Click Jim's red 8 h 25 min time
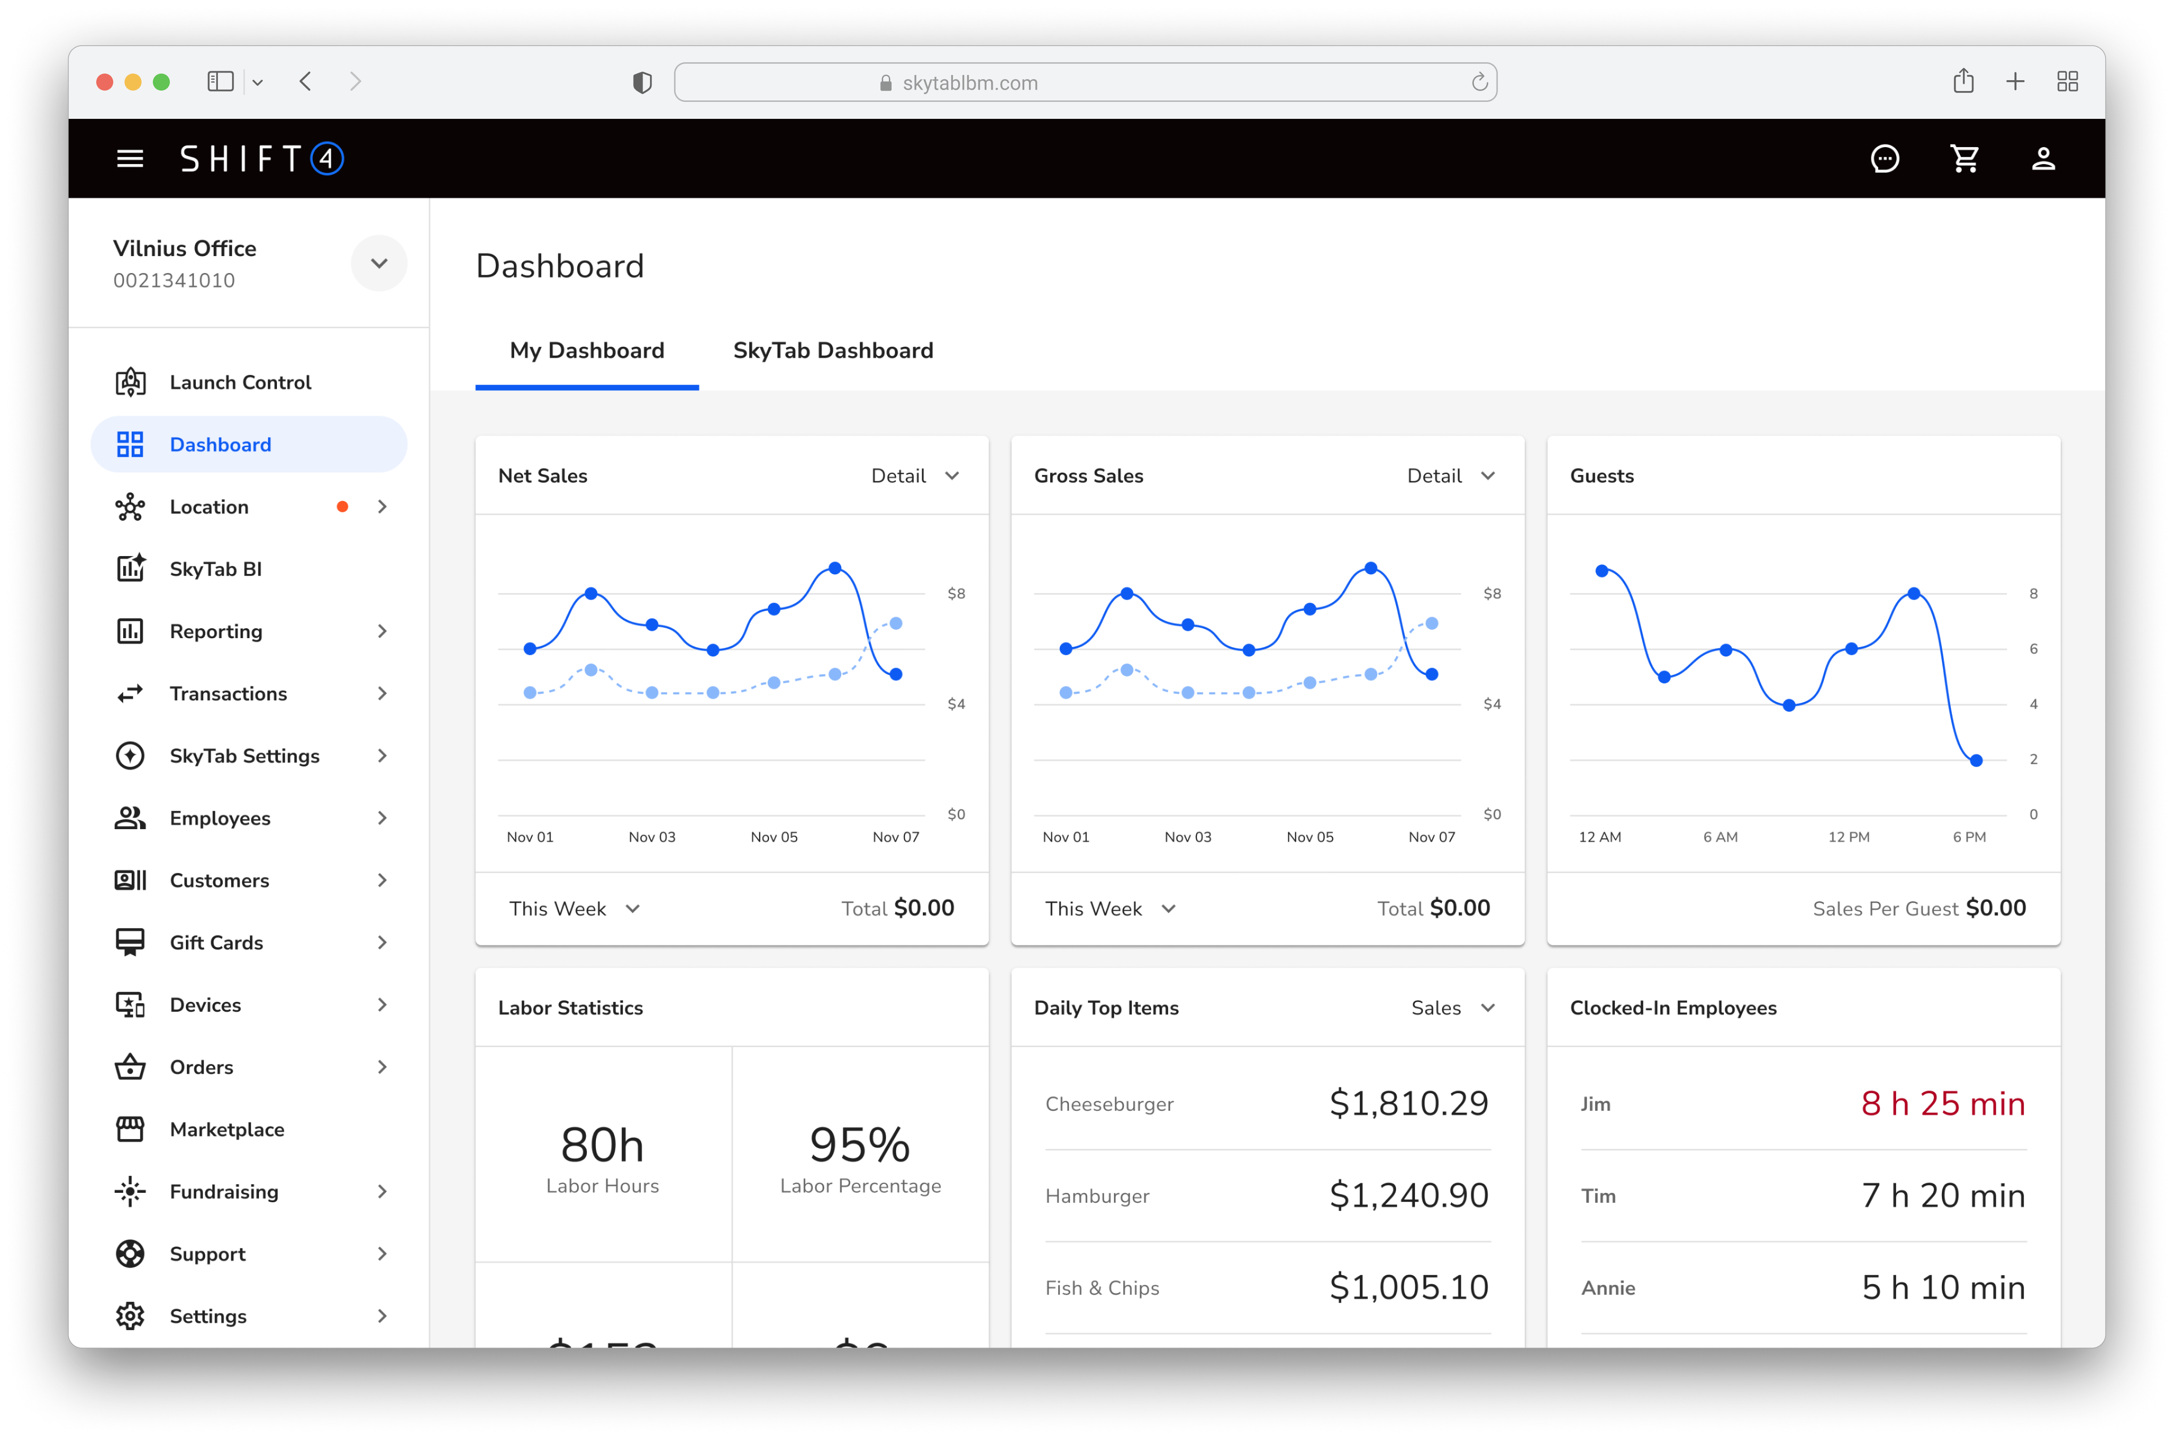The height and width of the screenshot is (1439, 2174). pyautogui.click(x=1943, y=1104)
